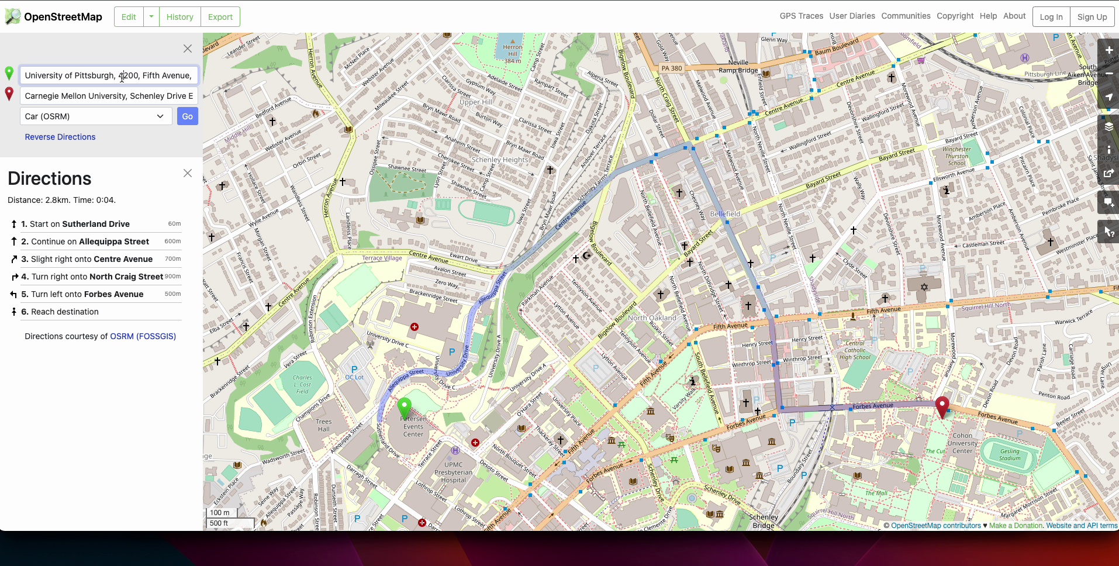Image resolution: width=1119 pixels, height=566 pixels.
Task: Open the Share panel
Action: [x=1108, y=174]
